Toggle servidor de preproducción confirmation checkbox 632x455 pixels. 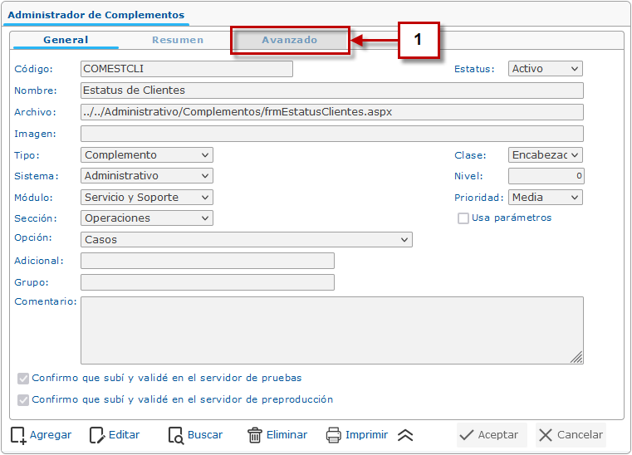[23, 400]
